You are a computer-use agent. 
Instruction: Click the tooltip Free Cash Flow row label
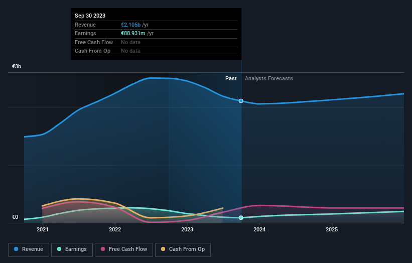pos(94,42)
